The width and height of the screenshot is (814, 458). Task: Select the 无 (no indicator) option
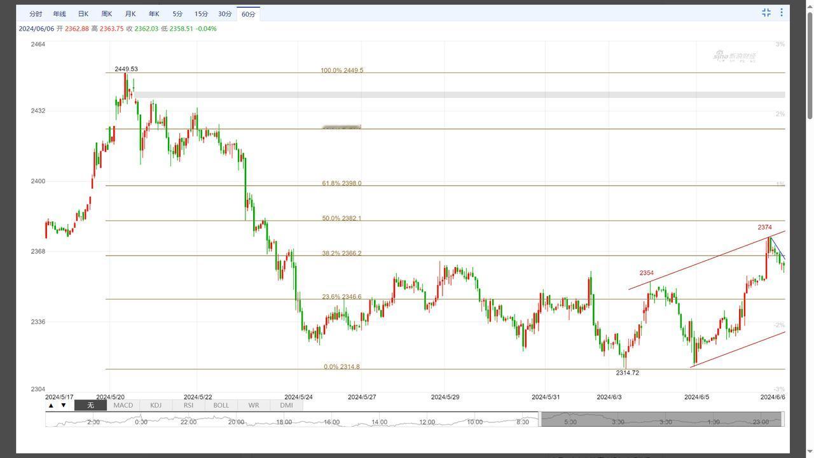90,405
